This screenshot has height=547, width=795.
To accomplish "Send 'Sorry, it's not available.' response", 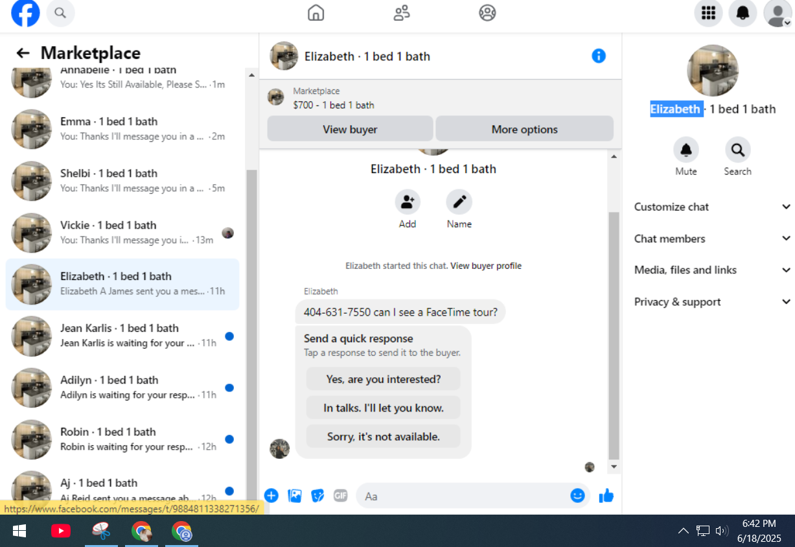I will (x=384, y=436).
